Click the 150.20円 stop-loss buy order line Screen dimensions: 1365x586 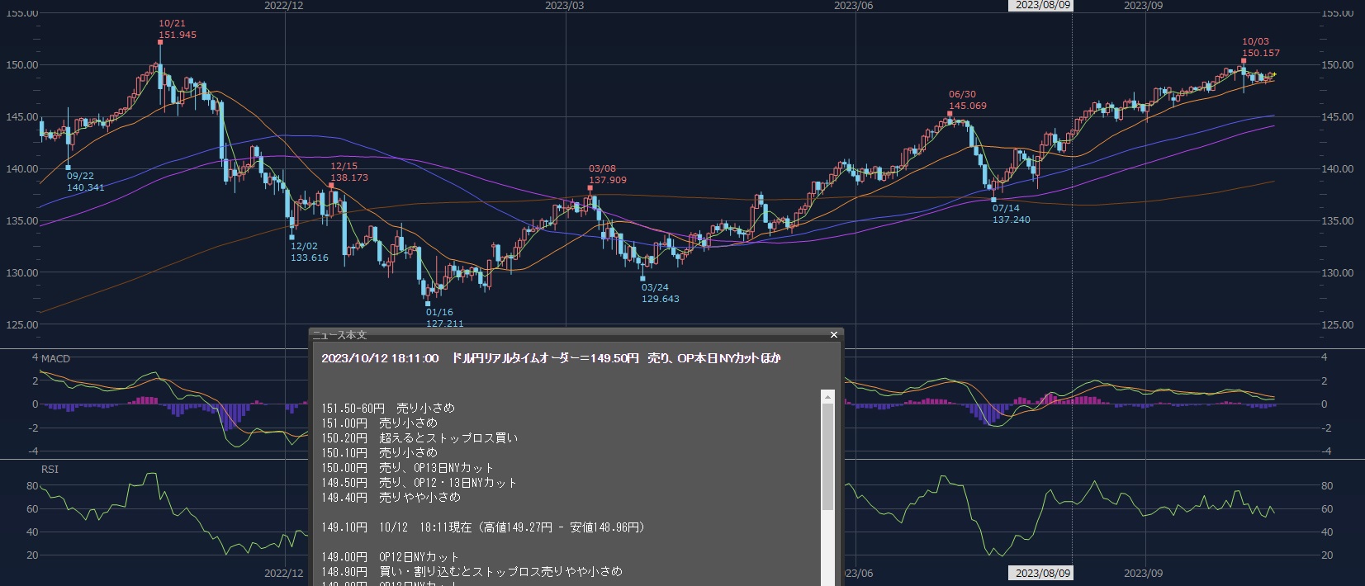419,438
